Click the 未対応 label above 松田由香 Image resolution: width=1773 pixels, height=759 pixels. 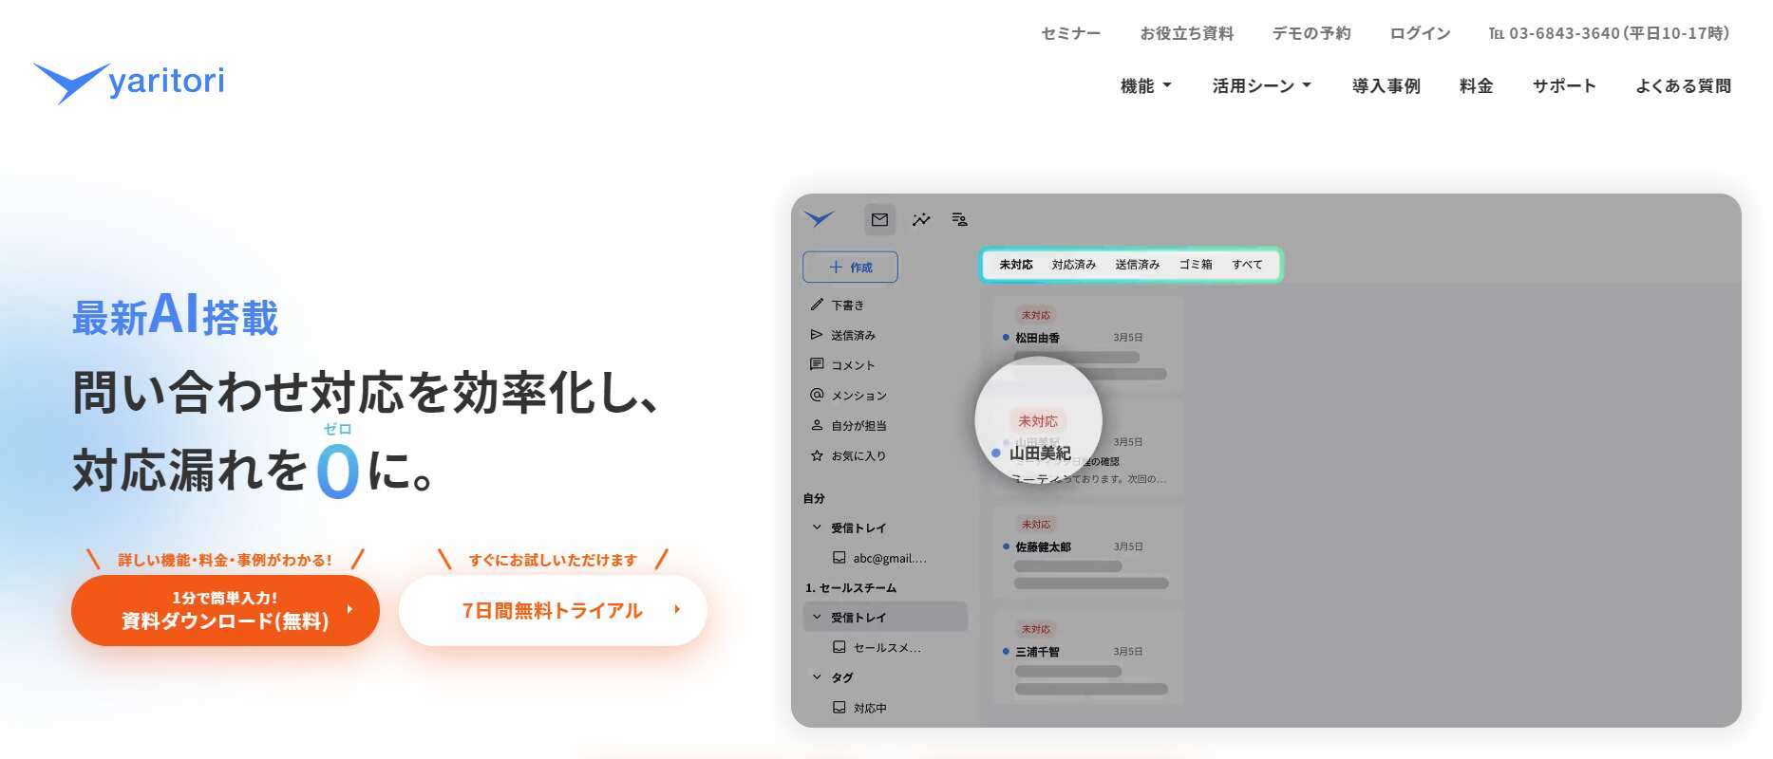click(1036, 315)
